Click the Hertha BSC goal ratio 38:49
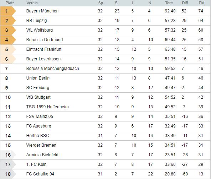This screenshot has width=211, height=179. tap(170, 136)
